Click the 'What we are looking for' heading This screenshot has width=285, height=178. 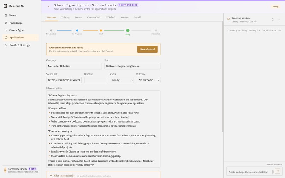click(x=60, y=131)
